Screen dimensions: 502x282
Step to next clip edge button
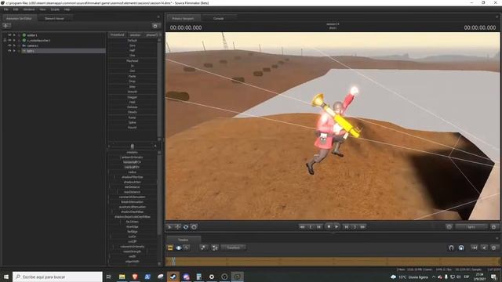(355, 226)
